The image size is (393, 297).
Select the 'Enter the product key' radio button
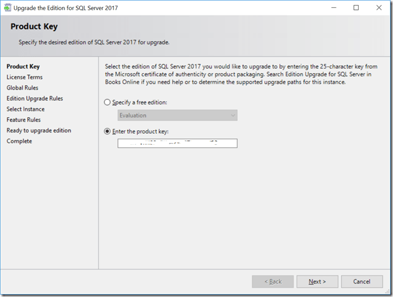pyautogui.click(x=107, y=131)
